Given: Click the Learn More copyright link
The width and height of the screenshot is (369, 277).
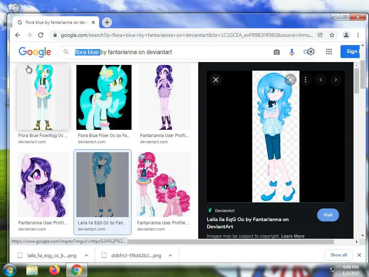Looking at the screenshot, I should pyautogui.click(x=293, y=236).
